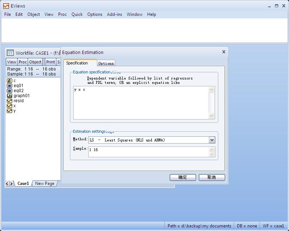Click the equation box scroll down arrow
This screenshot has height=231, width=289.
tap(211, 115)
